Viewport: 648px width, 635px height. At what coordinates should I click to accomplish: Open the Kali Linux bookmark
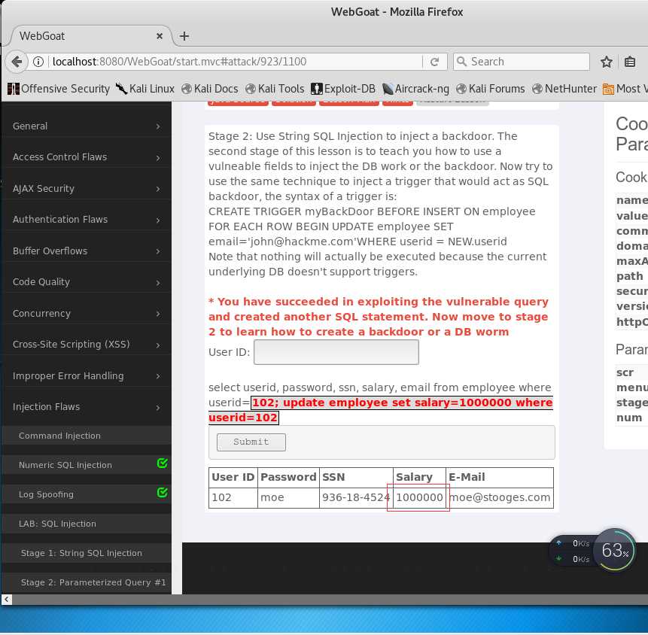tap(145, 89)
